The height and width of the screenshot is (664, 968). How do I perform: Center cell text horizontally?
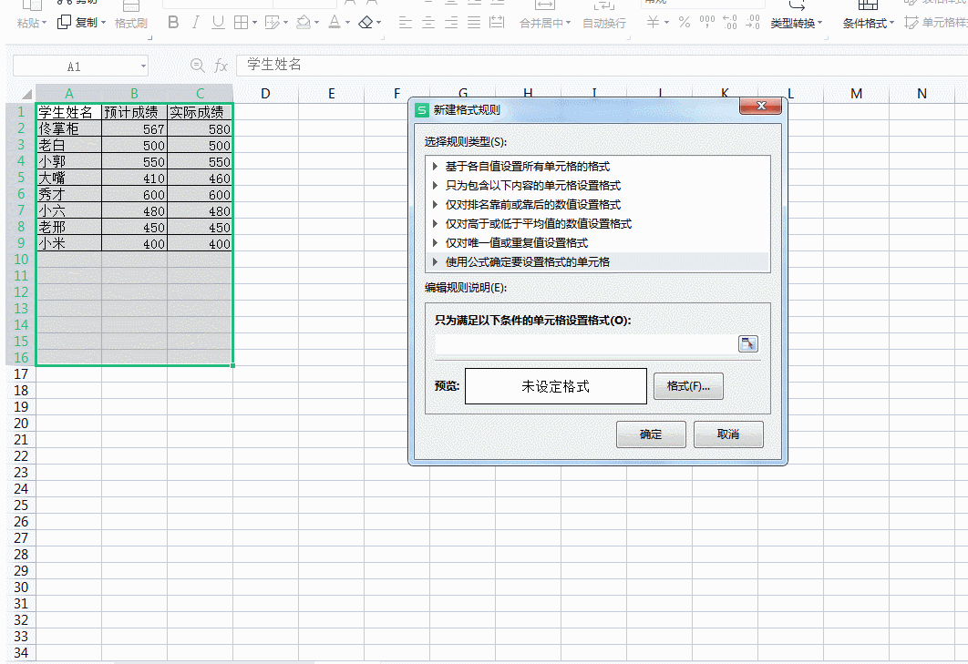pos(428,23)
